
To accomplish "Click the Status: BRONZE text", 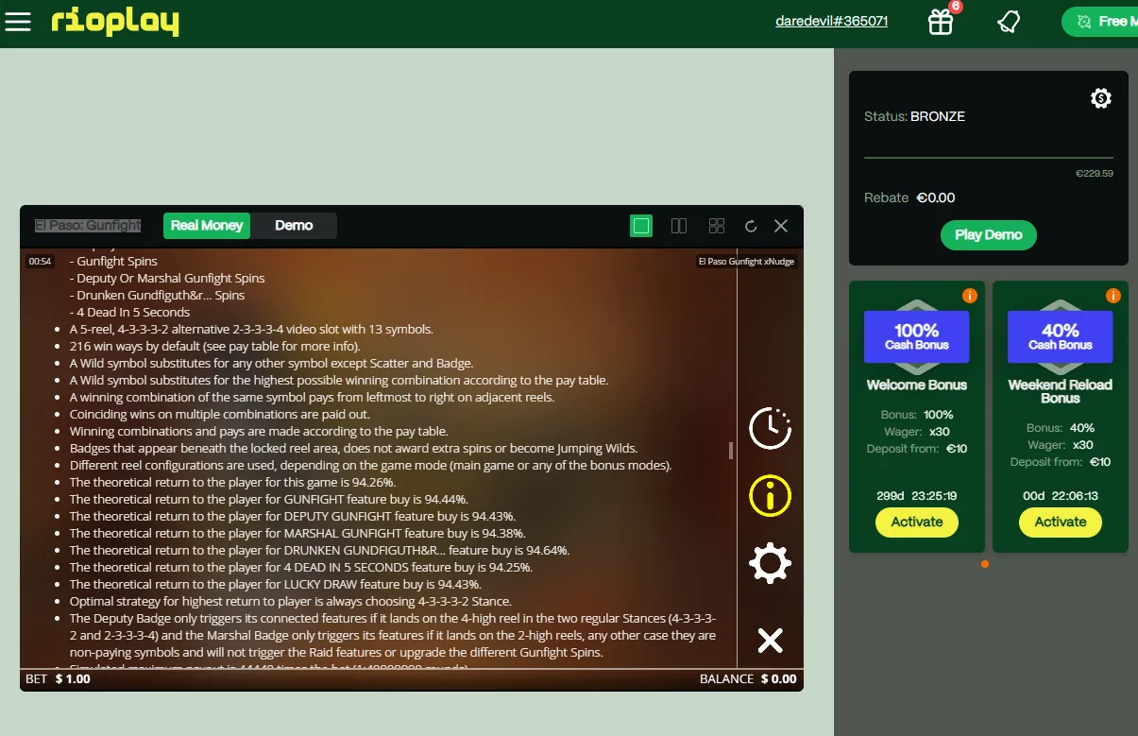I will [x=914, y=117].
